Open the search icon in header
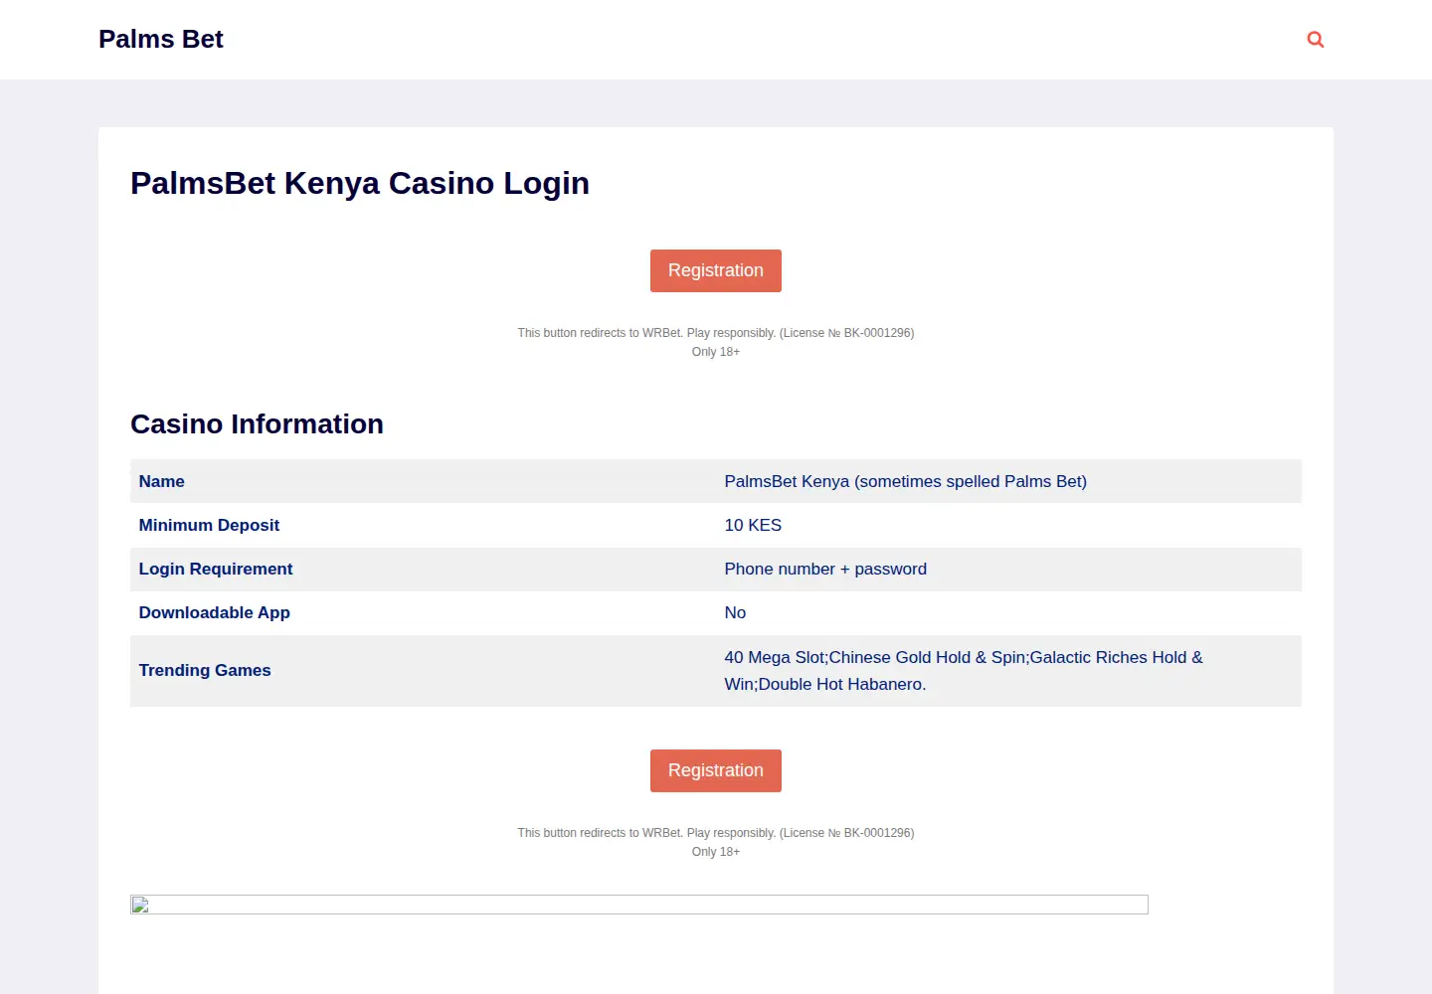 tap(1315, 40)
